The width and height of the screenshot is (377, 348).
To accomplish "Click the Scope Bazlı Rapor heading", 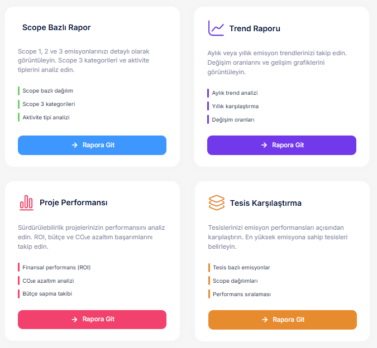I will coord(56,27).
